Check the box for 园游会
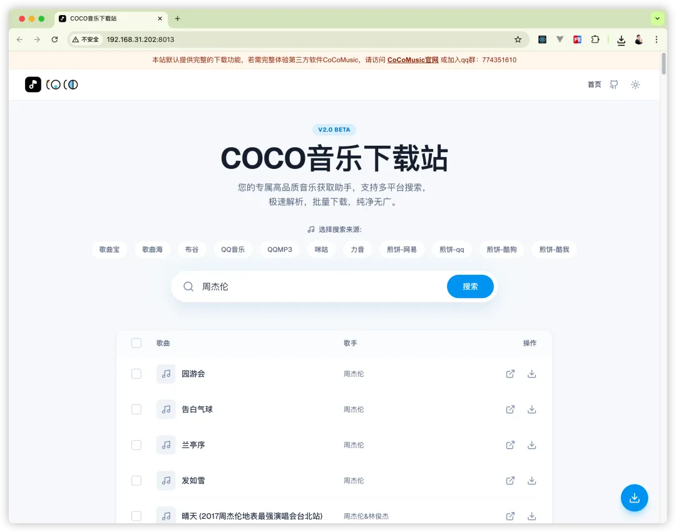Image resolution: width=676 pixels, height=532 pixels. tap(136, 374)
